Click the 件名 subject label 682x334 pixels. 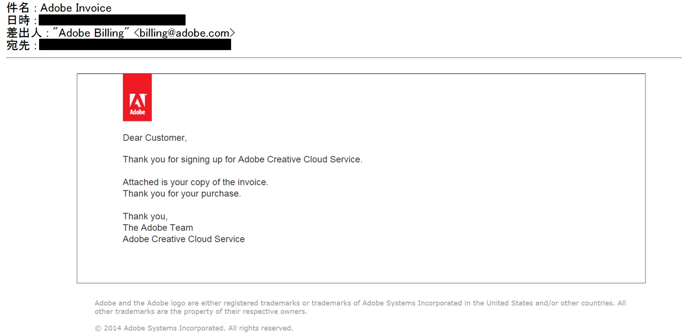pyautogui.click(x=18, y=8)
